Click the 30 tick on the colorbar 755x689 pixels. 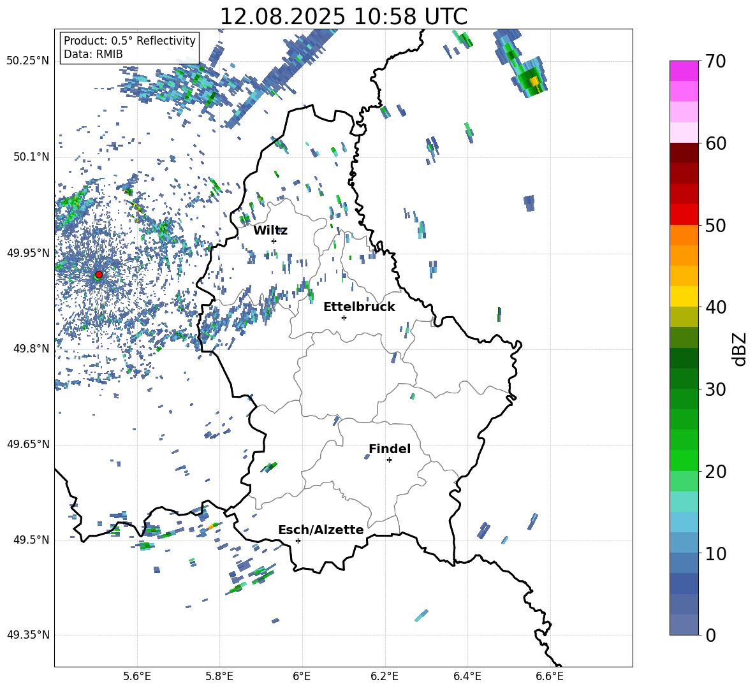point(715,389)
